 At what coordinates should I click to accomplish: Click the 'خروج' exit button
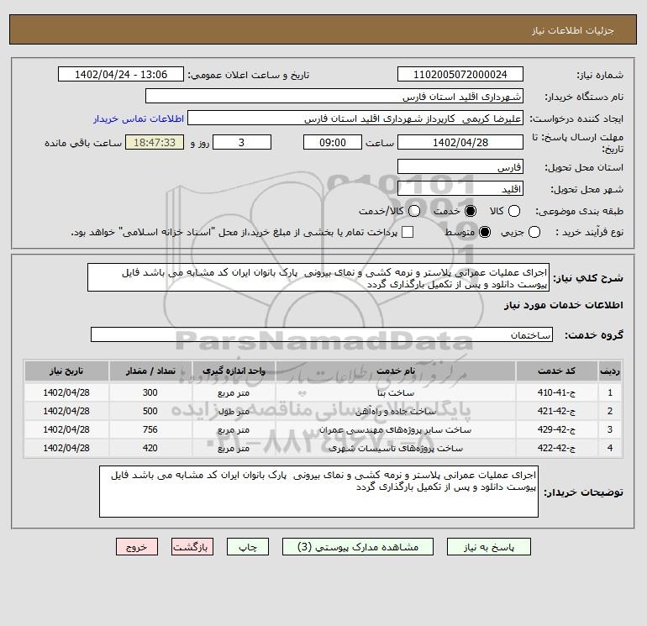(x=137, y=547)
